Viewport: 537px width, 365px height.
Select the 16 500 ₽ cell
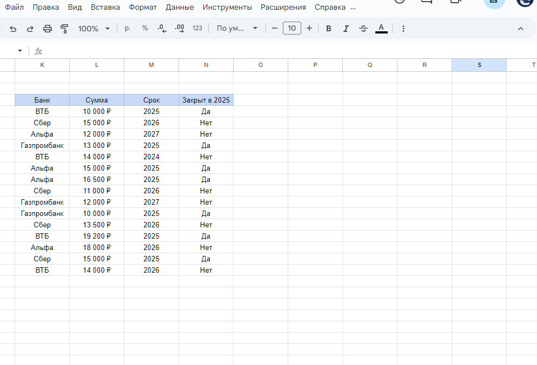pyautogui.click(x=97, y=180)
